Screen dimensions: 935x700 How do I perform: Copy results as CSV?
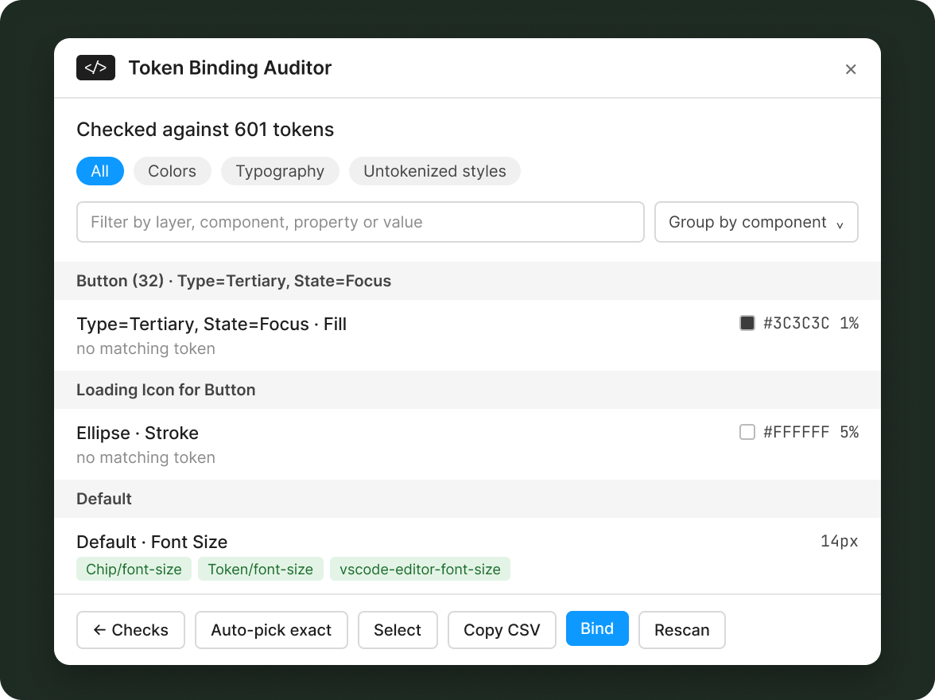[x=502, y=629]
